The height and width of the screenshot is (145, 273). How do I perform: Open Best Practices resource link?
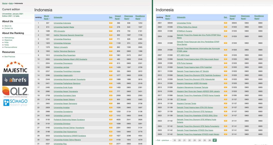[x=10, y=57]
